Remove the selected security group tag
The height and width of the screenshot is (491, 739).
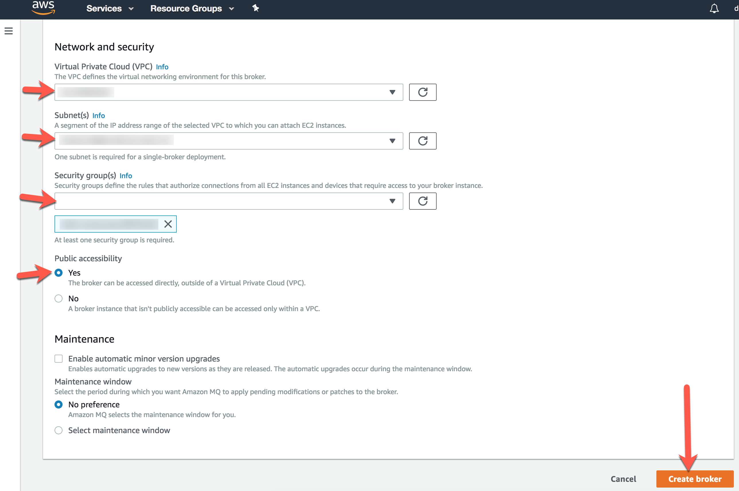click(168, 224)
